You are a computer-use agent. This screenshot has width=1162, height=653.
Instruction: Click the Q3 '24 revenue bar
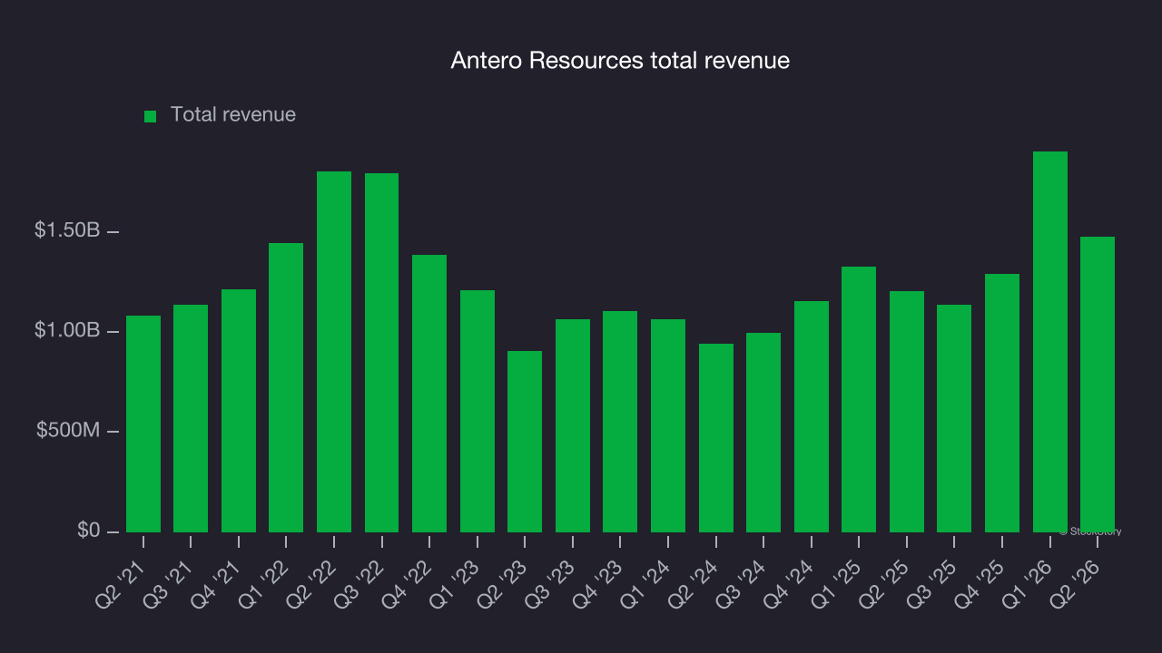tap(763, 433)
